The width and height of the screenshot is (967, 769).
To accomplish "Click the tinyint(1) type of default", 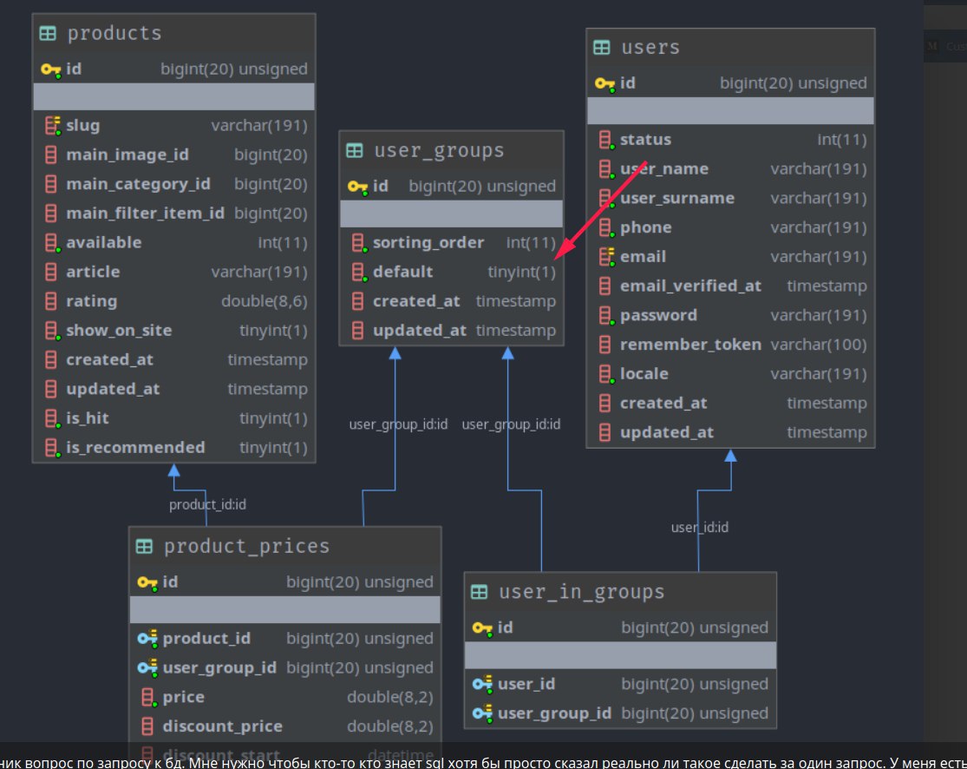I will click(x=522, y=273).
